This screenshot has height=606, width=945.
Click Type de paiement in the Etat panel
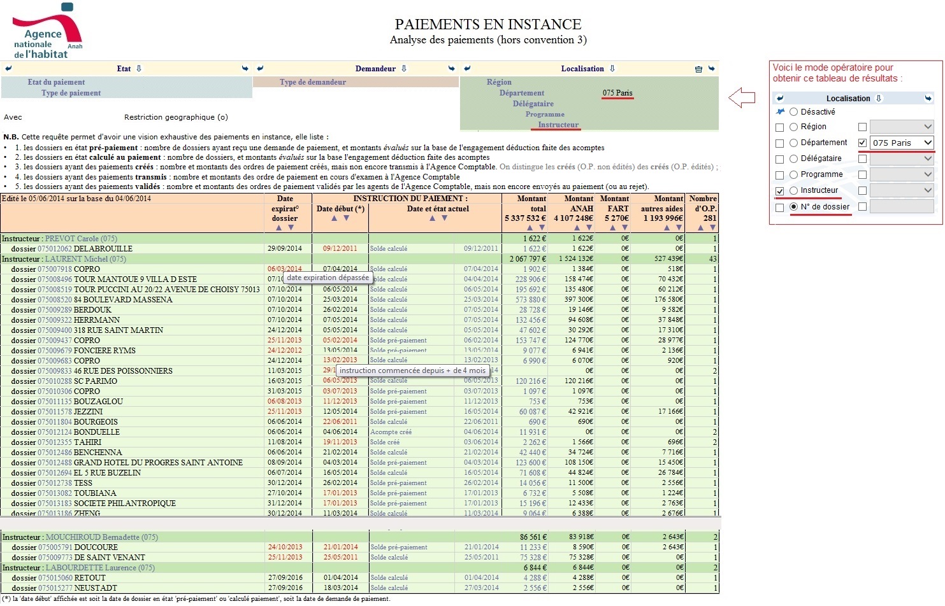pyautogui.click(x=71, y=93)
